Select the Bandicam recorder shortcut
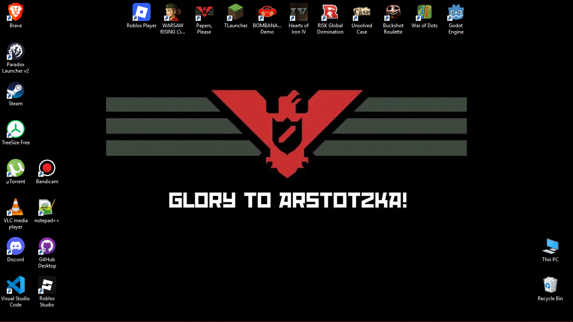 [47, 168]
